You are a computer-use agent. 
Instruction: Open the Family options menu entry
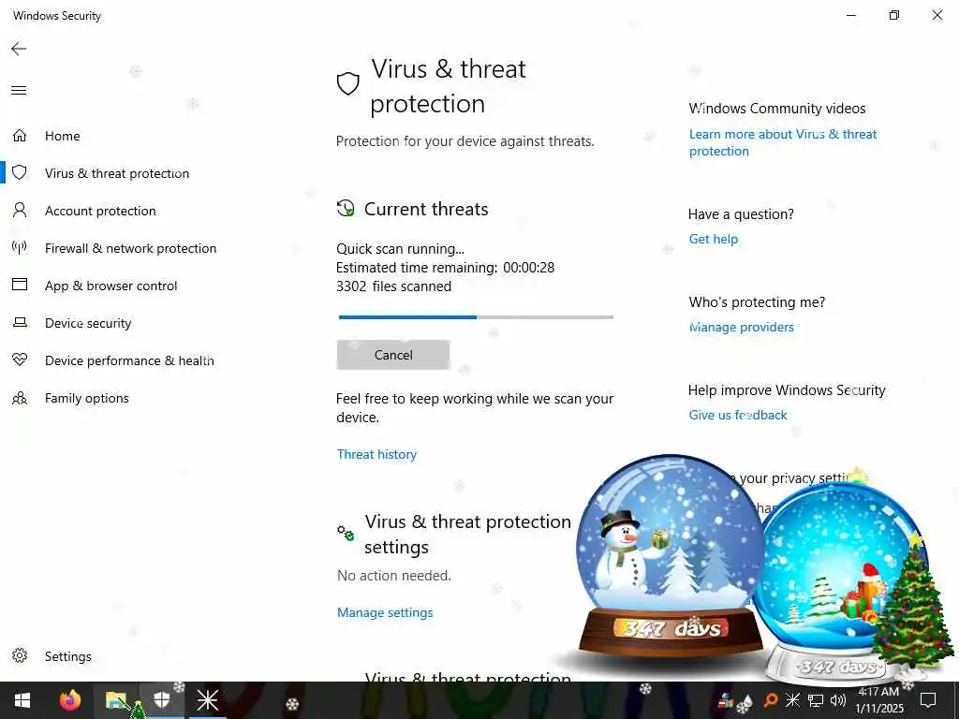(87, 398)
